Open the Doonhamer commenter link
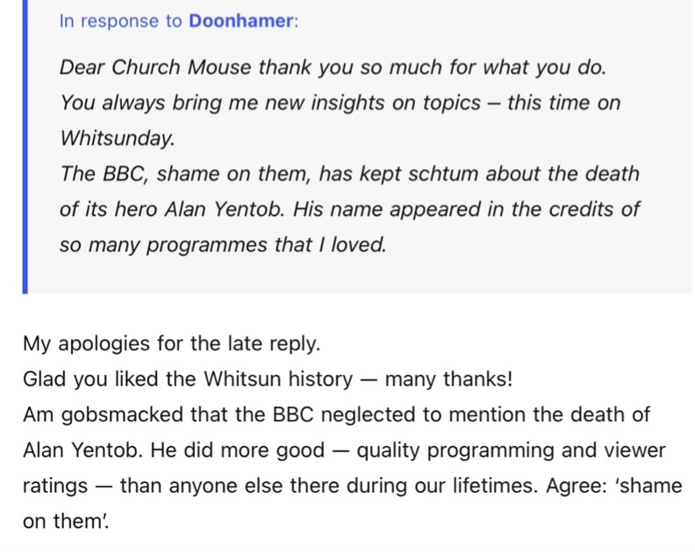695x554 pixels. [x=240, y=21]
